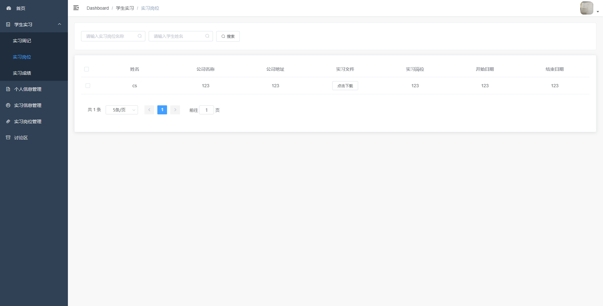Click the 实习岗位管理 paperclip icon
Screen dimensions: 603x306
(x=8, y=121)
